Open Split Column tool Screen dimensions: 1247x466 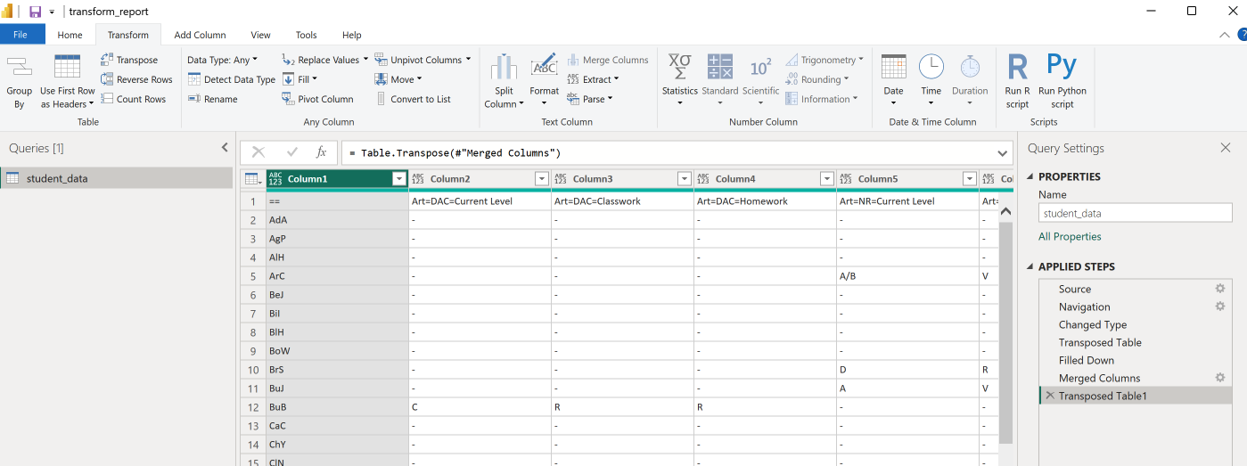pos(504,81)
